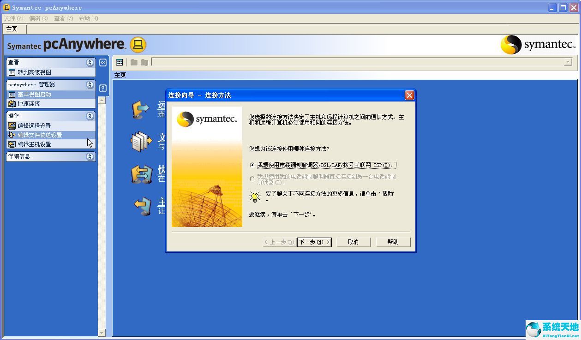The width and height of the screenshot is (581, 340).
Task: Click the question mark help icon
Action: 103,88
